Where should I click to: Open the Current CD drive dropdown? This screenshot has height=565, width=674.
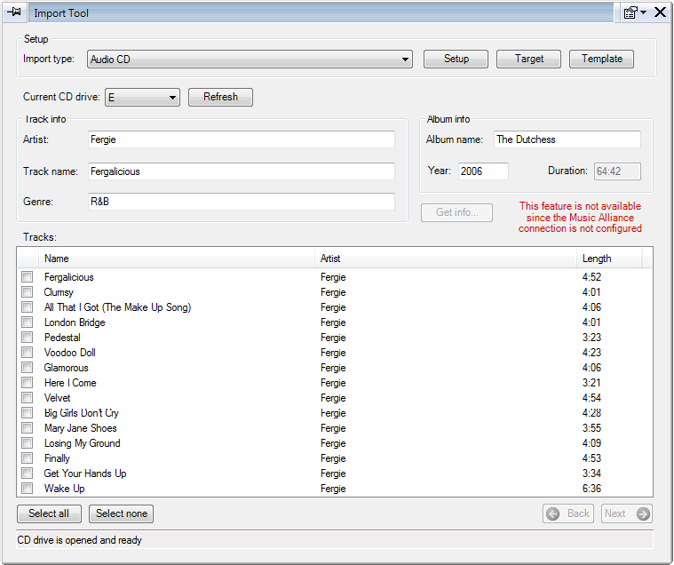click(142, 97)
